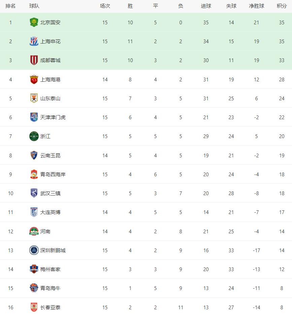Click the 净胜球 column header
This screenshot has height=315, width=292.
(x=257, y=6)
